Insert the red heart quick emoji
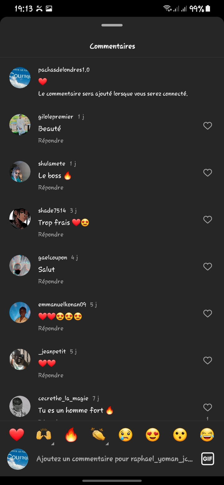This screenshot has height=485, width=224. tap(16, 435)
